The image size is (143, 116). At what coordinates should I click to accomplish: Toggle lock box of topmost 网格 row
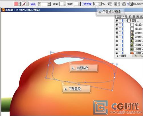tap(120, 33)
